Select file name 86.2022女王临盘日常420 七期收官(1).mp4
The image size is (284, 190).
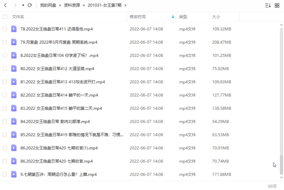coord(59,148)
